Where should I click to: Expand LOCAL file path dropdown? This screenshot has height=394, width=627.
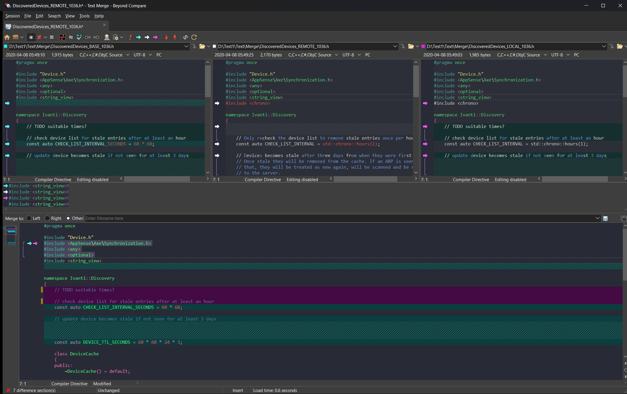pos(604,46)
